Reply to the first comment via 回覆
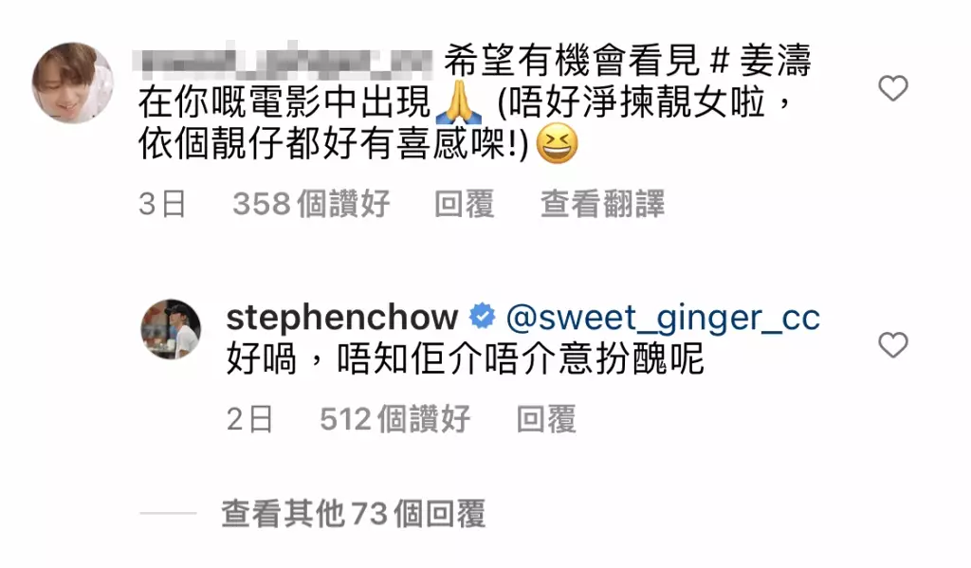Viewport: 971px width, 568px height. point(465,204)
